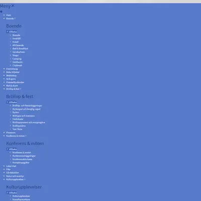Open the Paketerbjudanden menu item
This screenshot has width=201, height=201.
point(15,82)
